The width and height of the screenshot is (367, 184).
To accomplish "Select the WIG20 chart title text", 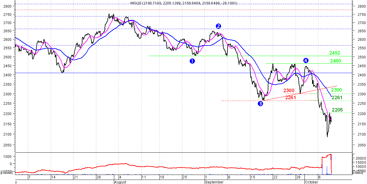I will 184,3.
